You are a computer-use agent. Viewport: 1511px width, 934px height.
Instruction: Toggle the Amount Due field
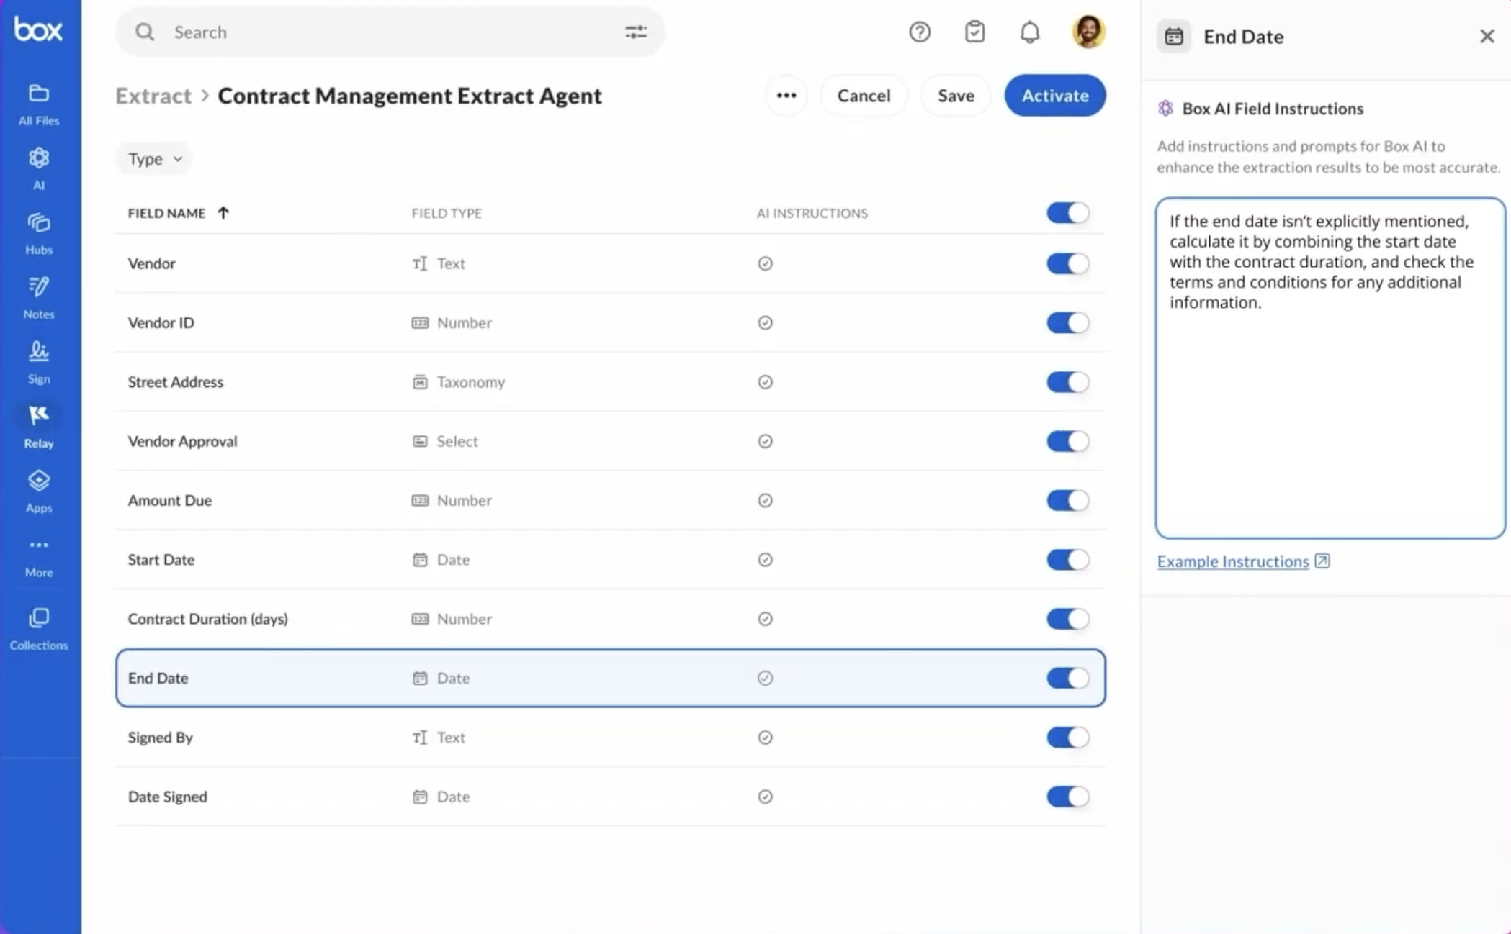click(x=1067, y=500)
